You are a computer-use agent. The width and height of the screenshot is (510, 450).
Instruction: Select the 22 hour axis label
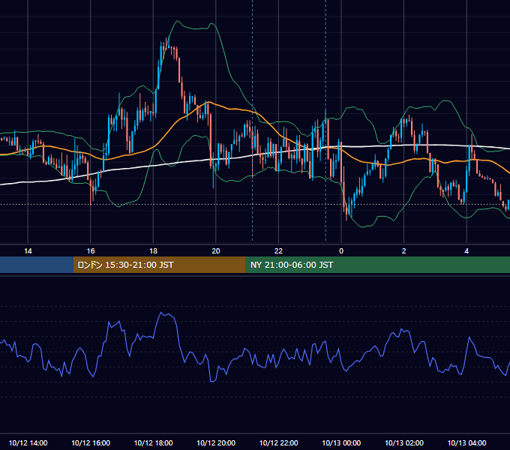(x=278, y=251)
